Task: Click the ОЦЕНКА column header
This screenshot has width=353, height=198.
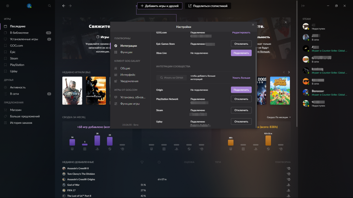Action: coord(189,162)
